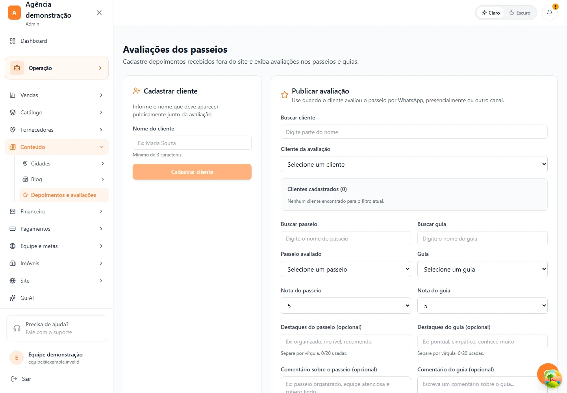567x393 pixels.
Task: Click the Catálogo layers icon
Action: point(13,112)
